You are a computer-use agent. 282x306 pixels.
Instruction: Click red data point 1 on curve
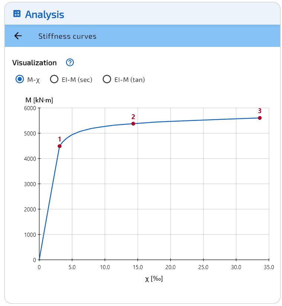coord(60,146)
